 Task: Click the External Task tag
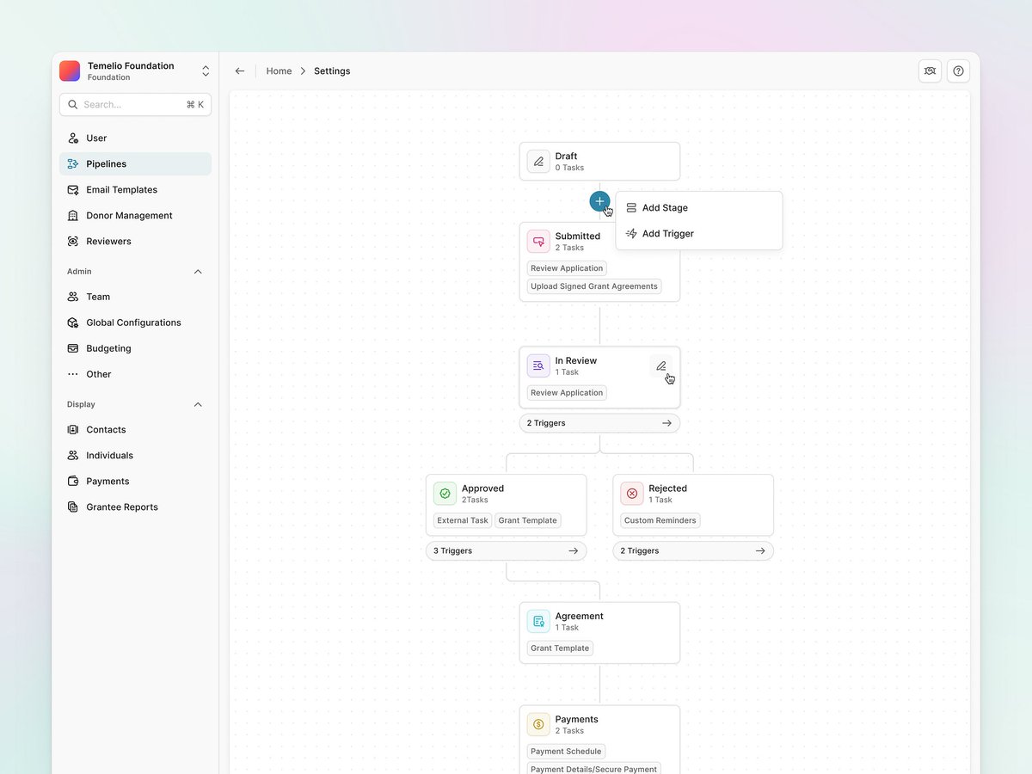[x=463, y=520]
